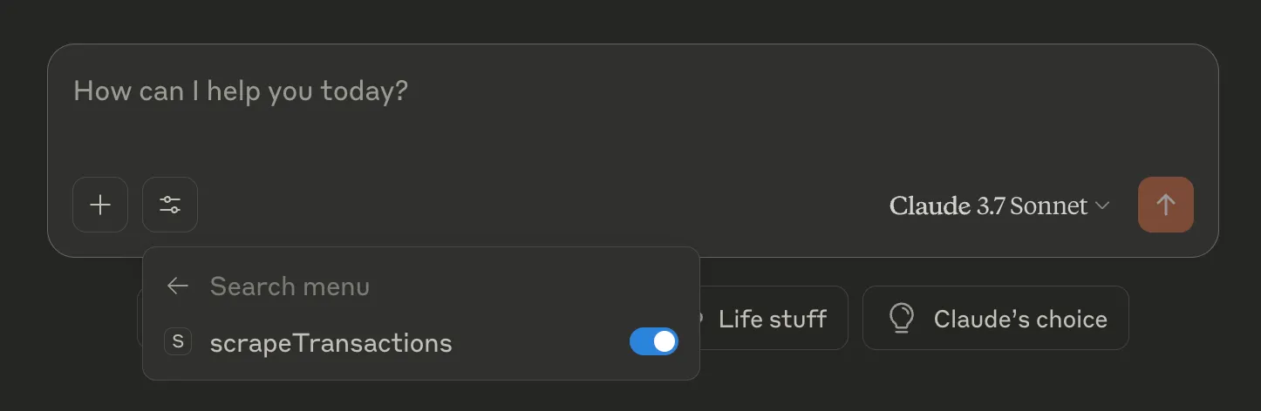Image resolution: width=1261 pixels, height=411 pixels.
Task: Click the white knob of the blue toggle
Action: click(665, 342)
